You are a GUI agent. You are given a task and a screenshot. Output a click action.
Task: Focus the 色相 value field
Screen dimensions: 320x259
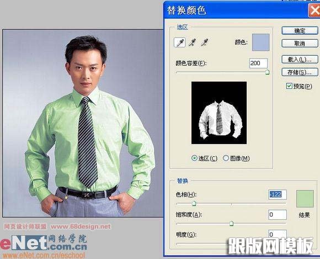(x=278, y=194)
